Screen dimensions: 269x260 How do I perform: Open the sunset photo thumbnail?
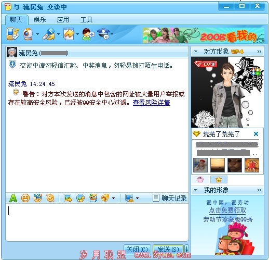tap(218, 165)
